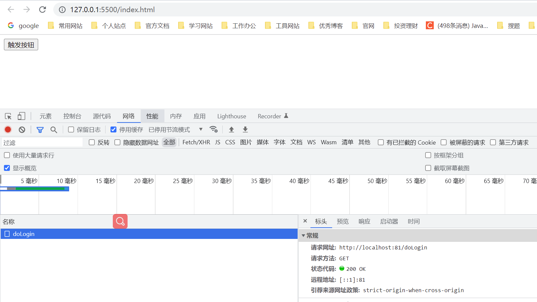Export HAR file with download arrow
This screenshot has height=302, width=537.
pyautogui.click(x=245, y=129)
